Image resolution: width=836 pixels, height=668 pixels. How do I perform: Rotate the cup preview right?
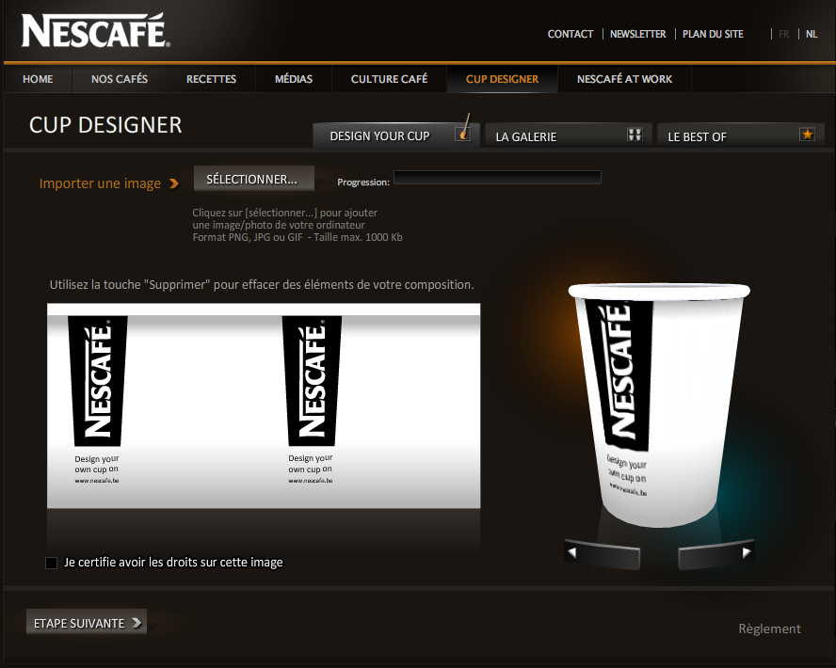[x=716, y=554]
